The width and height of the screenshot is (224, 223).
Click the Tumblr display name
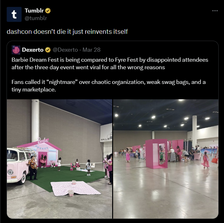point(34,10)
